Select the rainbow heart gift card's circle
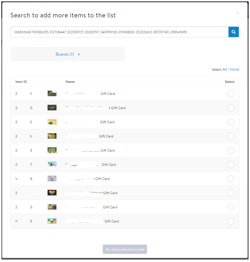Viewport: 250px width, 262px height. pos(231,193)
